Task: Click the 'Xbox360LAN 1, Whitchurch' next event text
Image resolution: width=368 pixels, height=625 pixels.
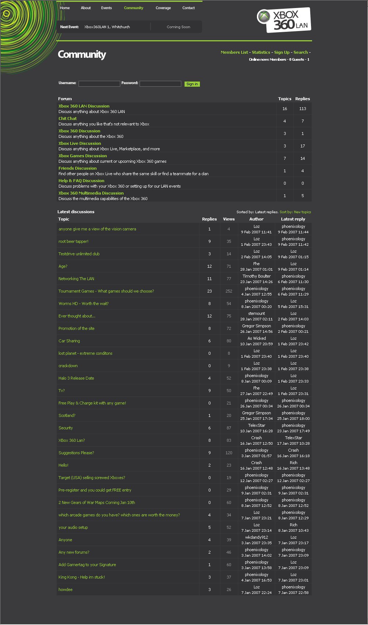Action: pyautogui.click(x=107, y=27)
